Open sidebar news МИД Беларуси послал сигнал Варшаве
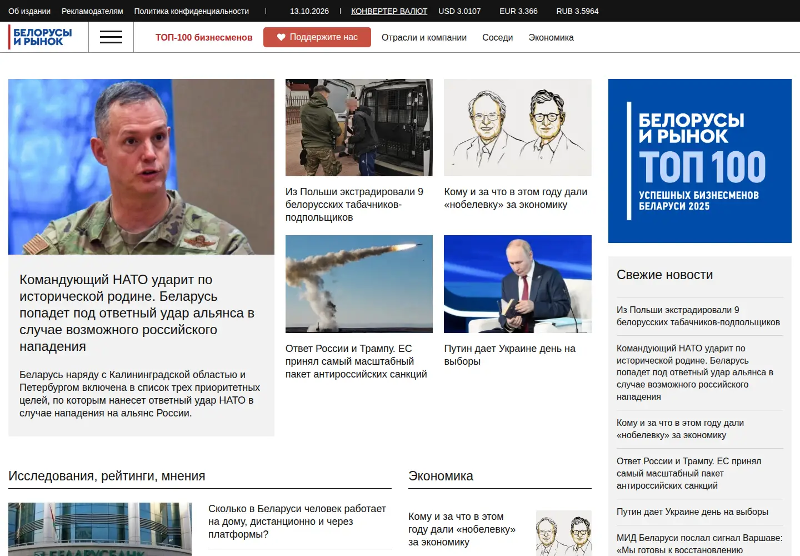Screen dimensions: 800x556 pyautogui.click(x=699, y=544)
